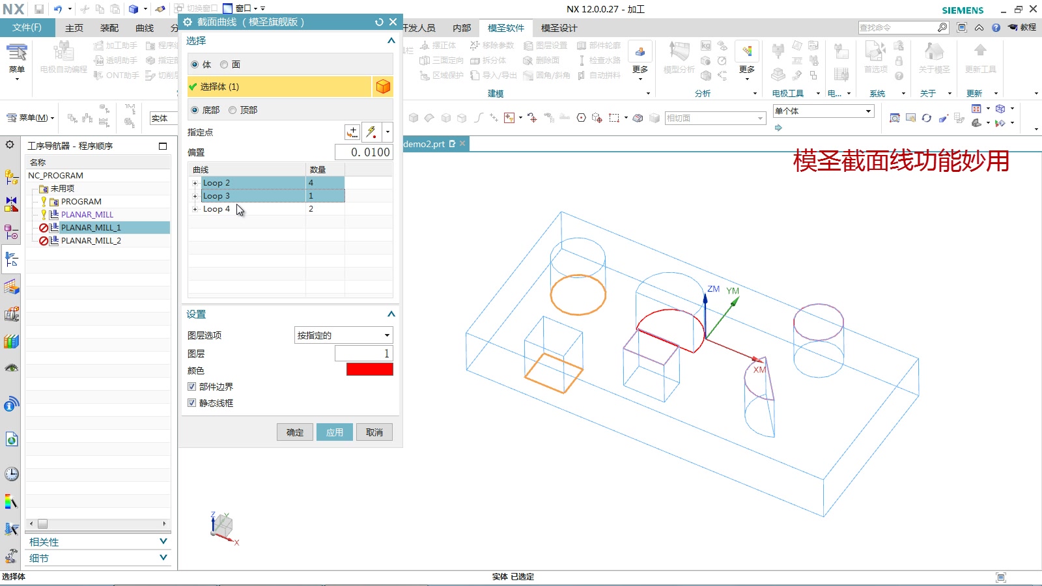Screen dimensions: 1042x586
Task: Select the Operation Navigator sidebar icon
Action: coord(12,260)
